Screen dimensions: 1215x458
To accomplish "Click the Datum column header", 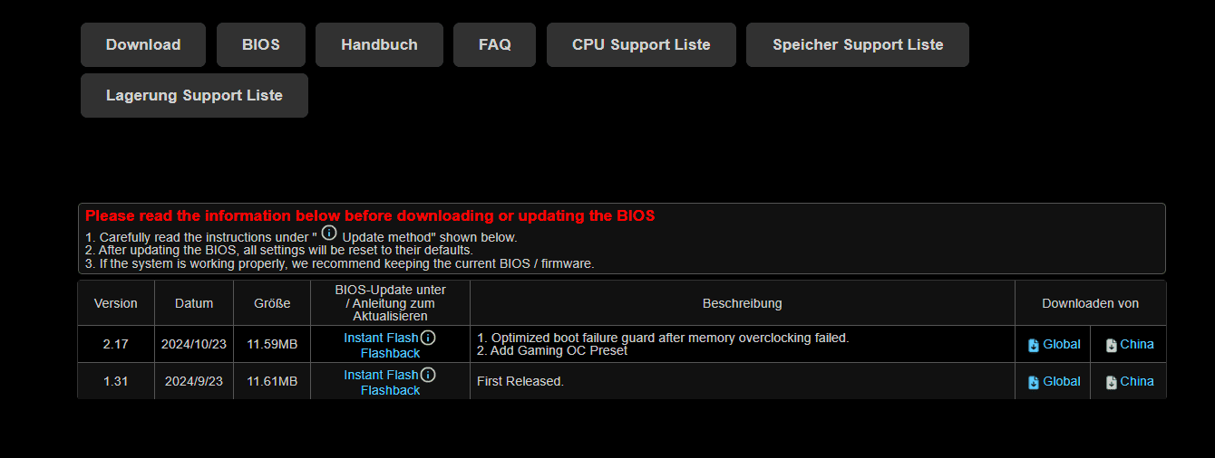I will point(194,303).
